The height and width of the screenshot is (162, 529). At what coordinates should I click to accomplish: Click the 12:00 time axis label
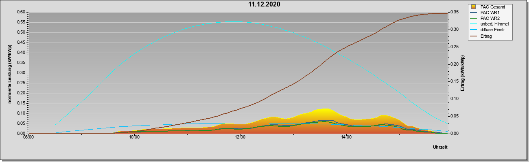point(240,138)
